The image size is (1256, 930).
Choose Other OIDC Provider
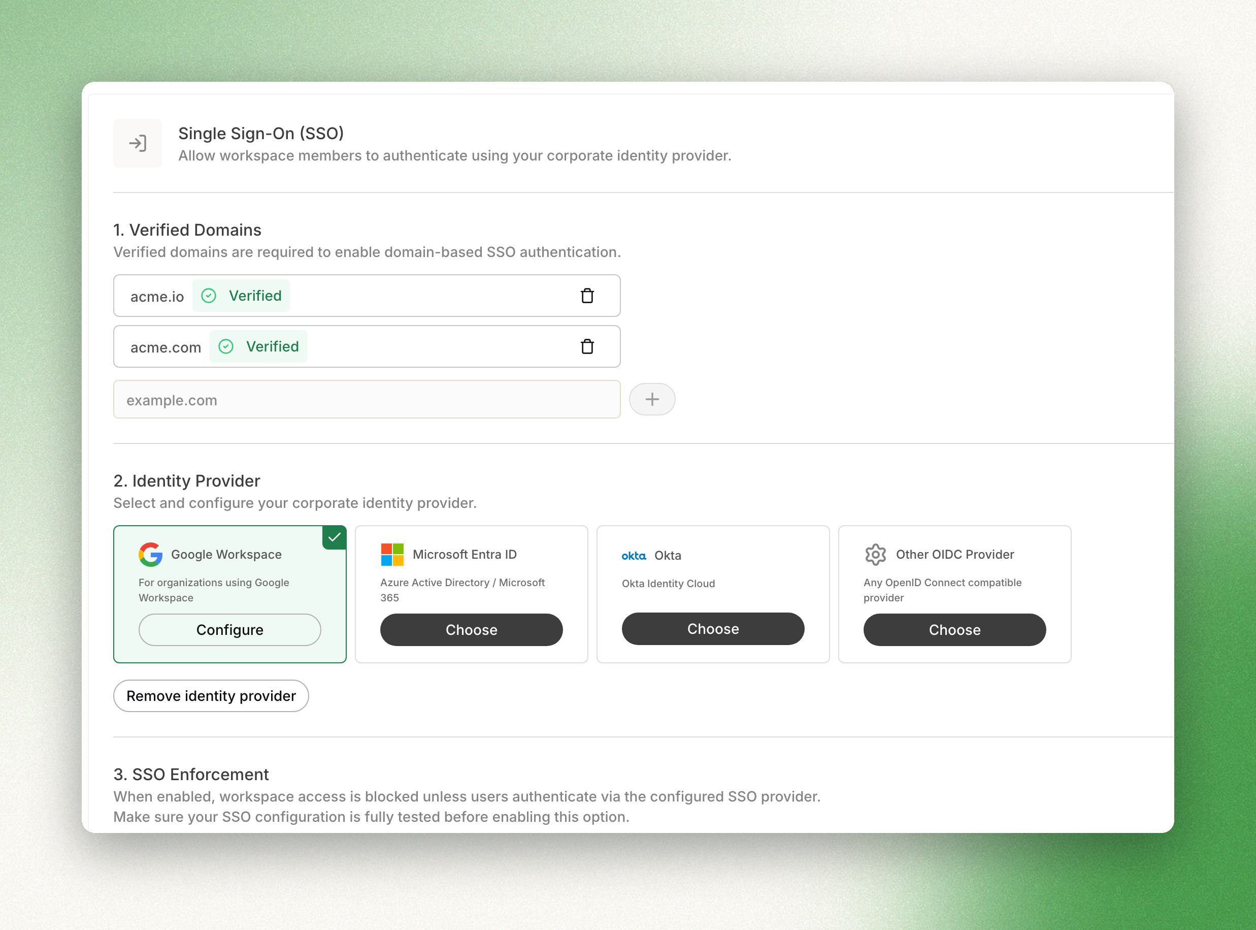(954, 629)
